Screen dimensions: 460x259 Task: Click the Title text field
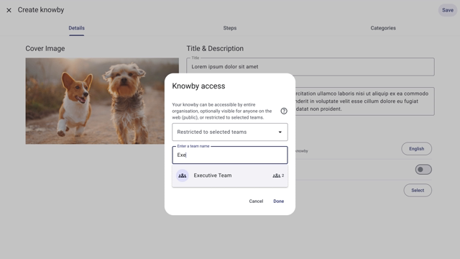(x=310, y=67)
